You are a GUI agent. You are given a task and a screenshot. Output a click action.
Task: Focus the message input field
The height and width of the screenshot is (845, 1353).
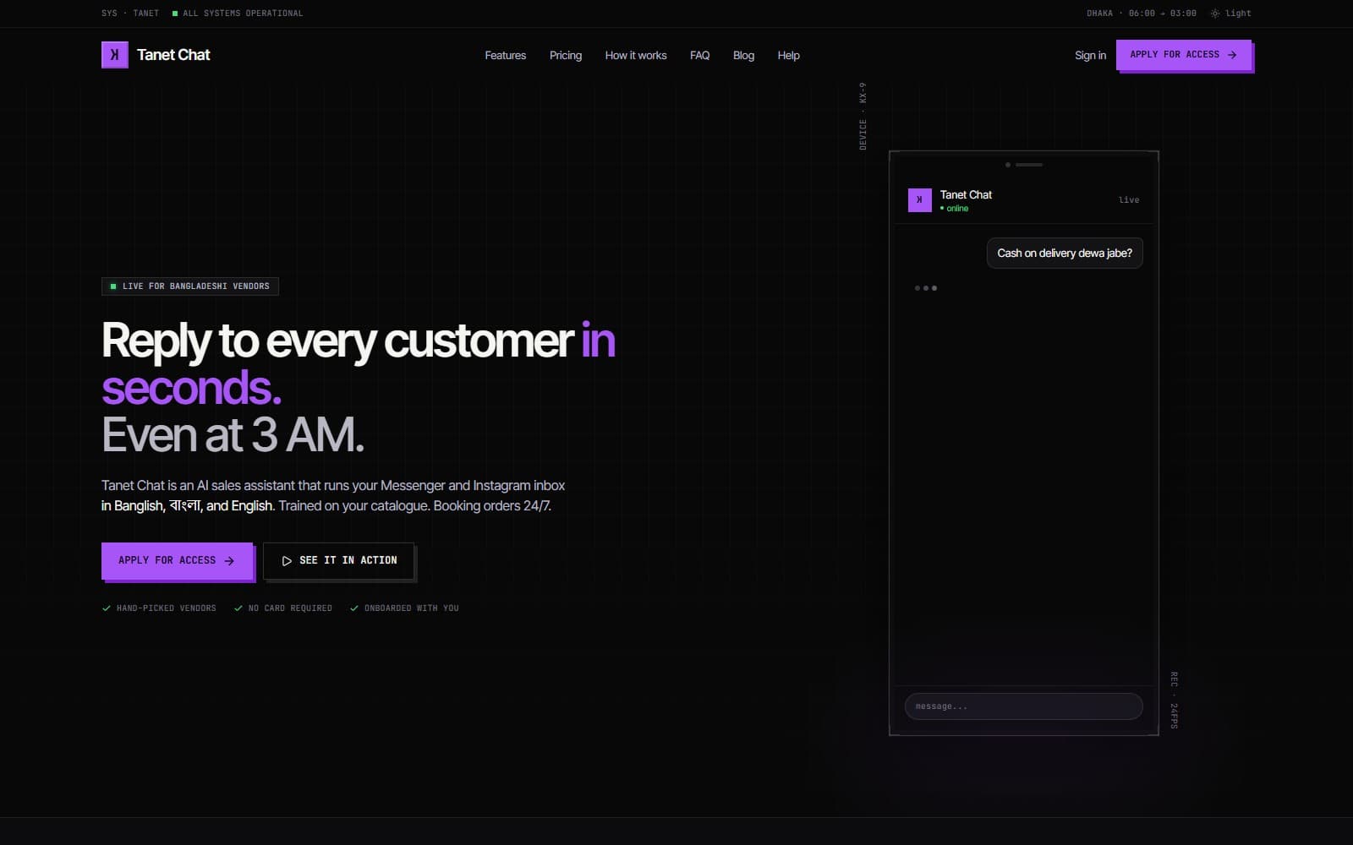pyautogui.click(x=1023, y=706)
